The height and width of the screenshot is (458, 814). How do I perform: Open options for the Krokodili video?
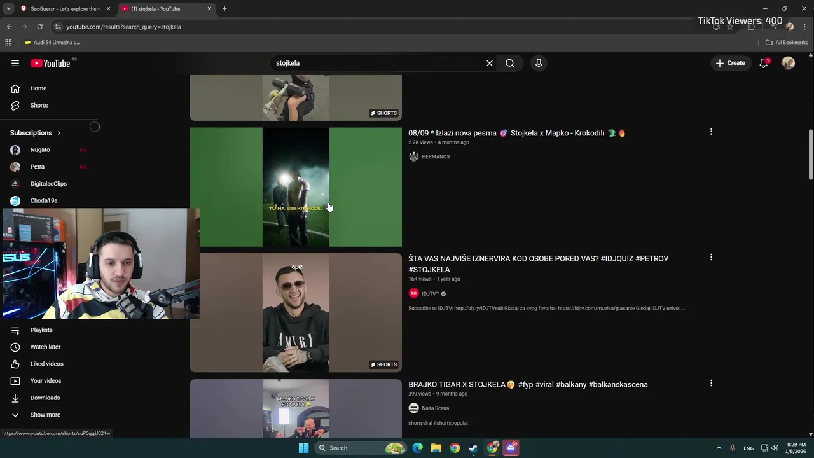point(711,132)
